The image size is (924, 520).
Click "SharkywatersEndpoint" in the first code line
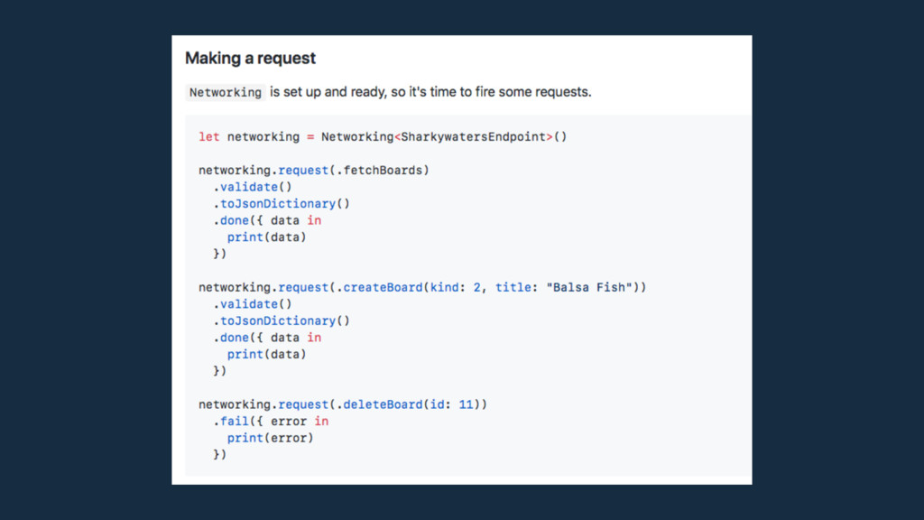pyautogui.click(x=474, y=137)
